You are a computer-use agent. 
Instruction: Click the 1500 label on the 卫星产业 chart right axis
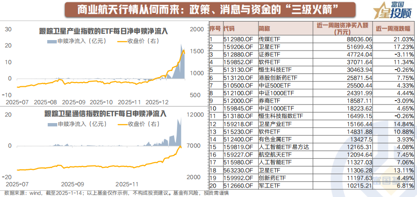point(197,51)
